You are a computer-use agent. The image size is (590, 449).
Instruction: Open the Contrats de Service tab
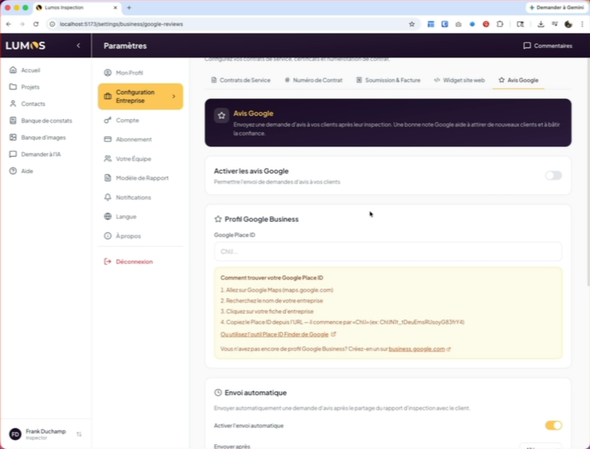click(x=241, y=80)
